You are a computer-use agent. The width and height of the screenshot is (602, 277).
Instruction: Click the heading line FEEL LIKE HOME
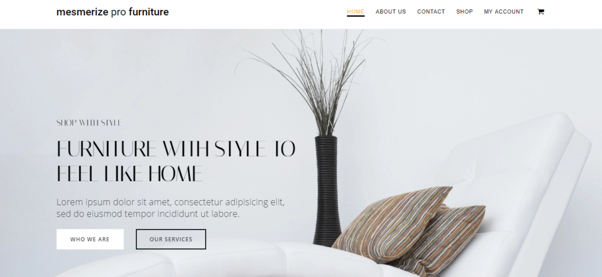(x=129, y=174)
